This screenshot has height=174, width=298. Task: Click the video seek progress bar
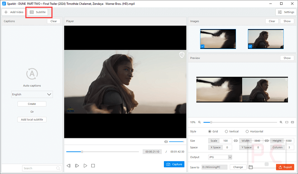(102, 152)
